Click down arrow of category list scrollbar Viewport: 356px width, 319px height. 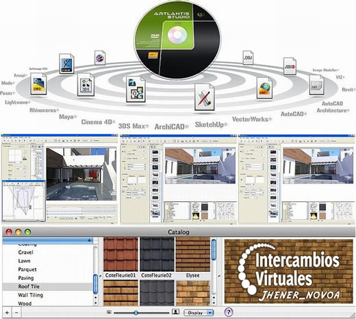coord(95,303)
